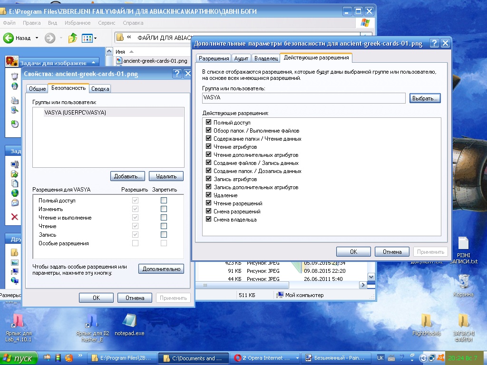Switch to Разрешения tab
This screenshot has width=487, height=365.
click(214, 58)
